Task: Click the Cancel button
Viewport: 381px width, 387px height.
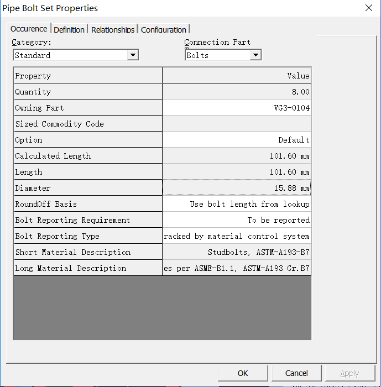Action: (296, 373)
